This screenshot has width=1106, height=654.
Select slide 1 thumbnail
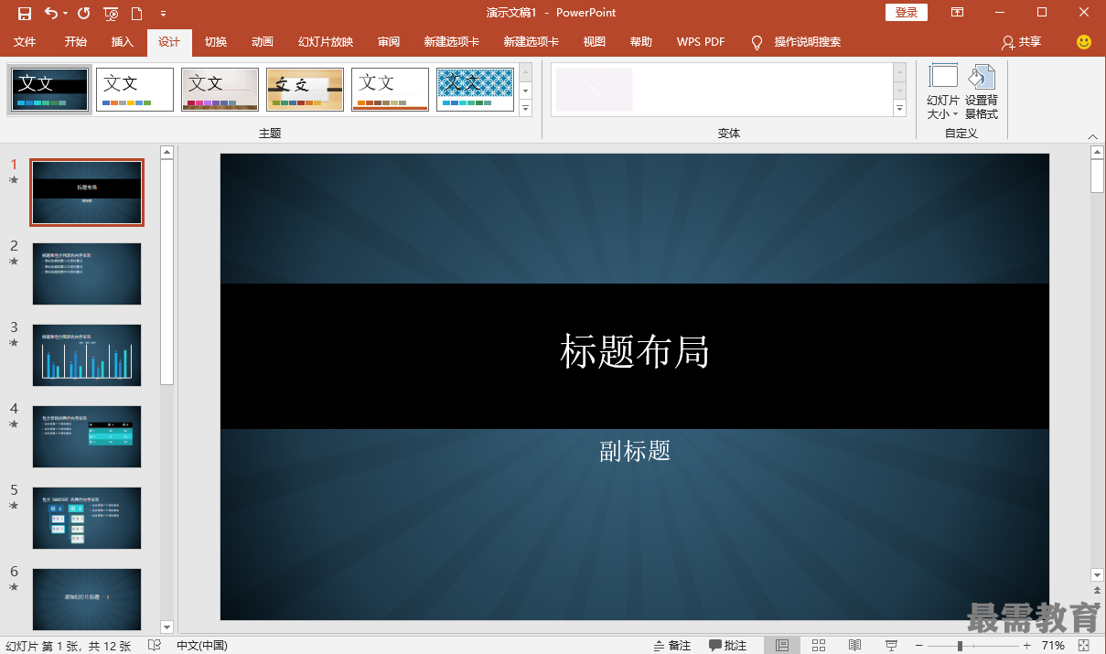(x=87, y=192)
